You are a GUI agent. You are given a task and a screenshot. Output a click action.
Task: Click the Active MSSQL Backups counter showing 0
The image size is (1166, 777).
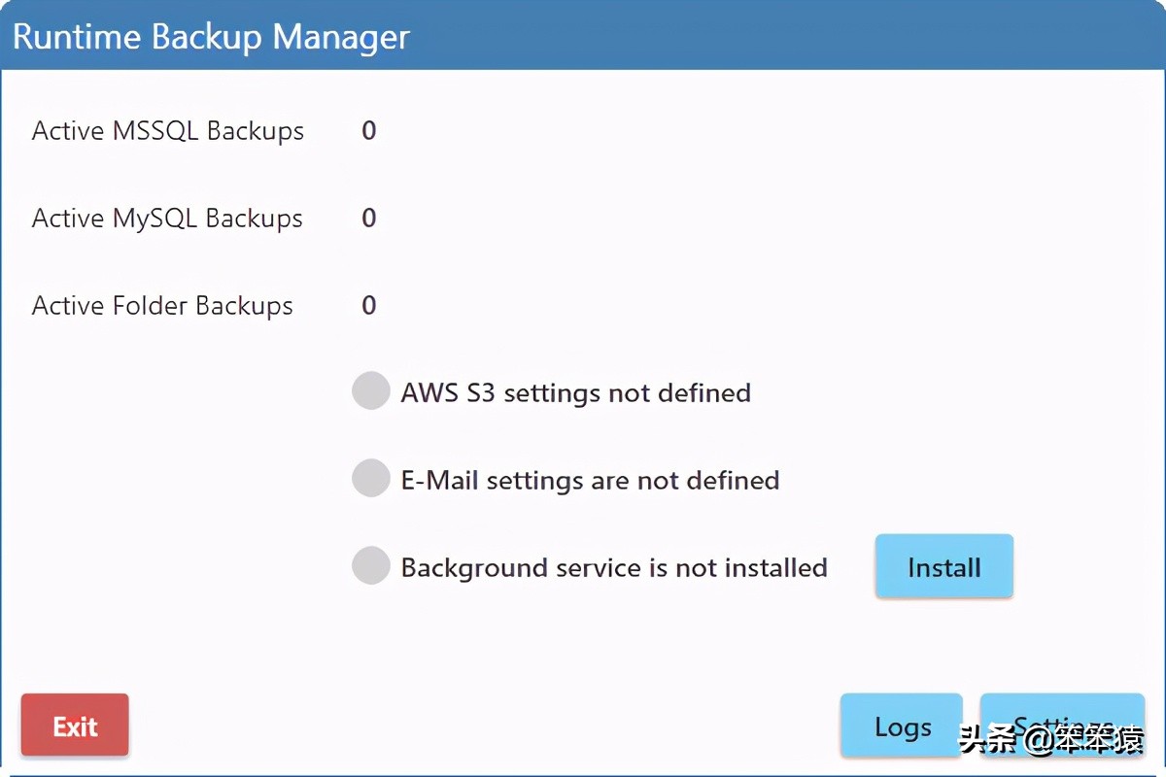(x=368, y=130)
